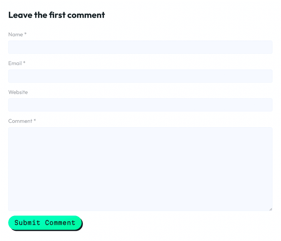Select the Name field to start typing

click(140, 47)
